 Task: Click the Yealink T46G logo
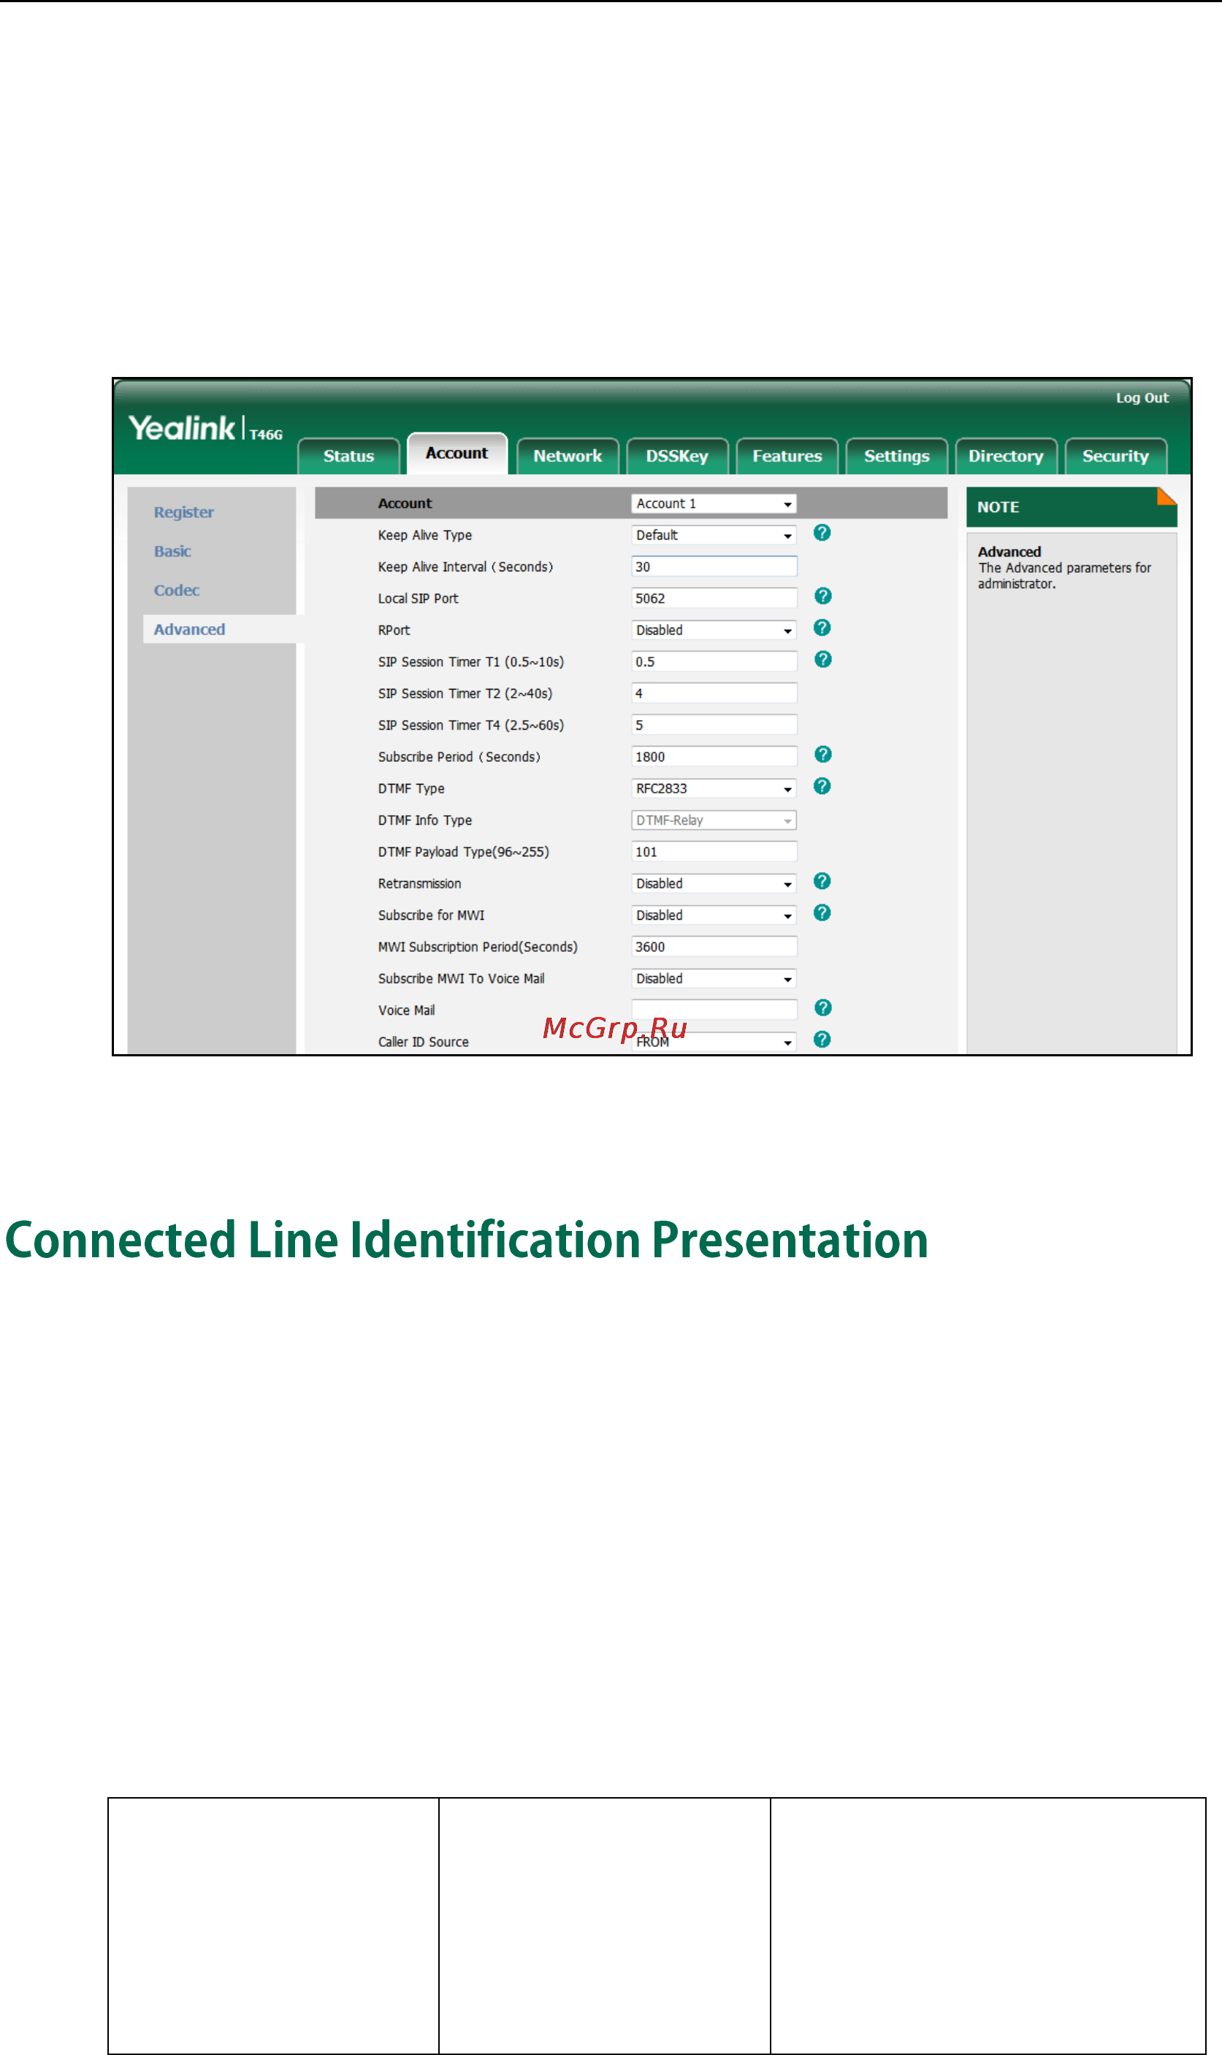click(205, 428)
